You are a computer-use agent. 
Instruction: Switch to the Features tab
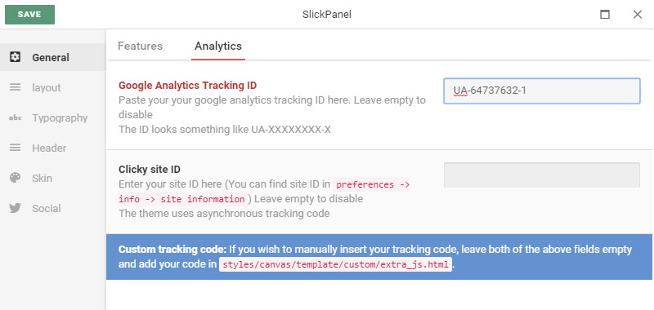click(140, 46)
